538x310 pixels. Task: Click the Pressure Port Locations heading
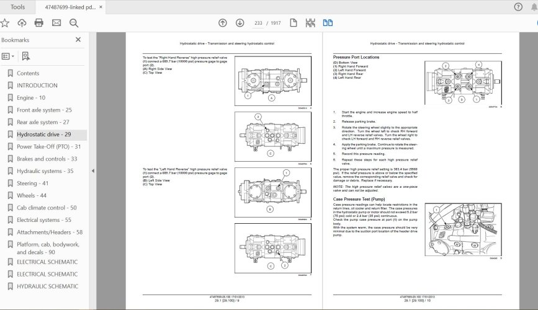(x=356, y=57)
